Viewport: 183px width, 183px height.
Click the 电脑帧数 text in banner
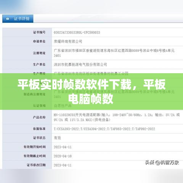click(x=91, y=99)
